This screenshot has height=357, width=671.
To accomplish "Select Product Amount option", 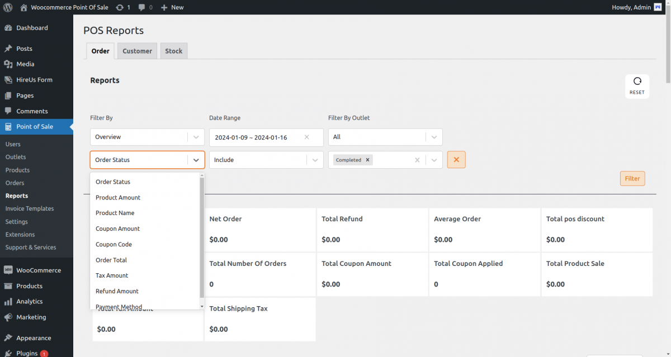I will click(145, 198).
